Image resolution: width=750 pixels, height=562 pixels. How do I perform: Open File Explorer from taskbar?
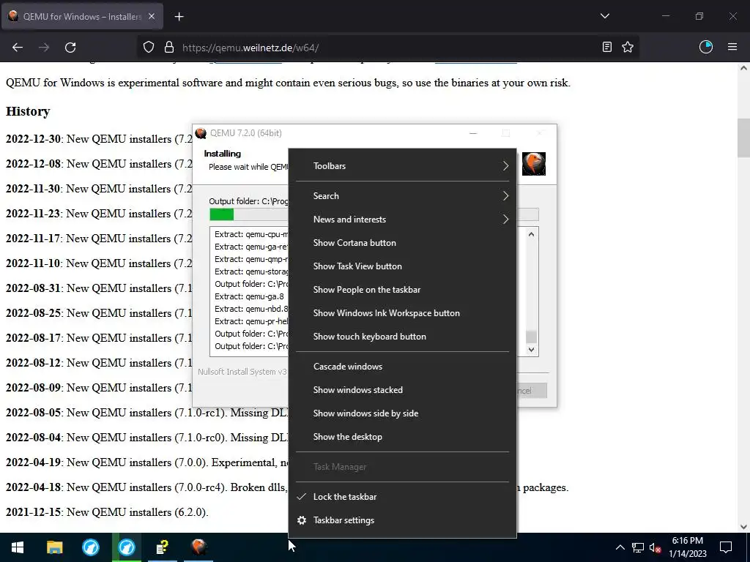pyautogui.click(x=54, y=547)
